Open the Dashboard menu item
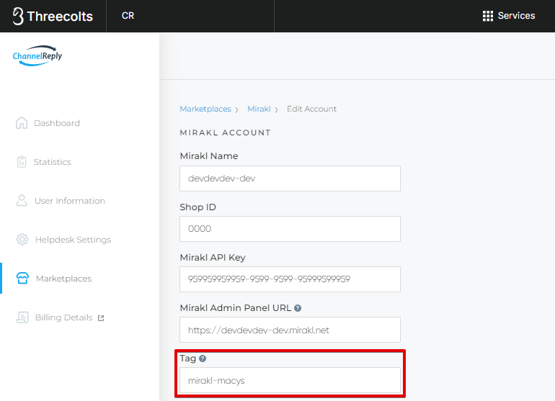 (x=57, y=123)
